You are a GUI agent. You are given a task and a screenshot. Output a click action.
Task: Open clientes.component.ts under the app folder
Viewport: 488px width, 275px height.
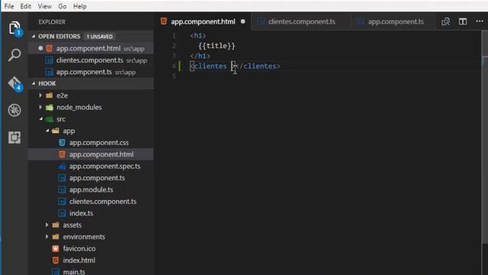point(91,202)
